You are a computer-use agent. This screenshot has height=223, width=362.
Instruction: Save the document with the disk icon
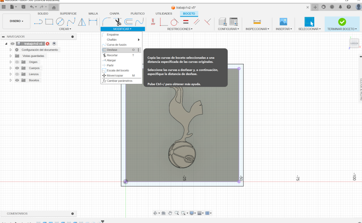pyautogui.click(x=23, y=7)
